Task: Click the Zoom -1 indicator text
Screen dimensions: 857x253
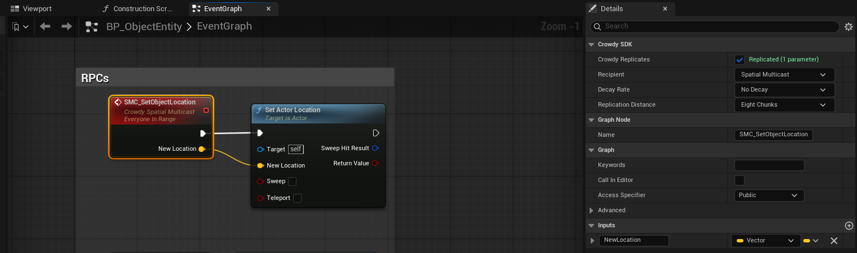Action: tap(560, 26)
